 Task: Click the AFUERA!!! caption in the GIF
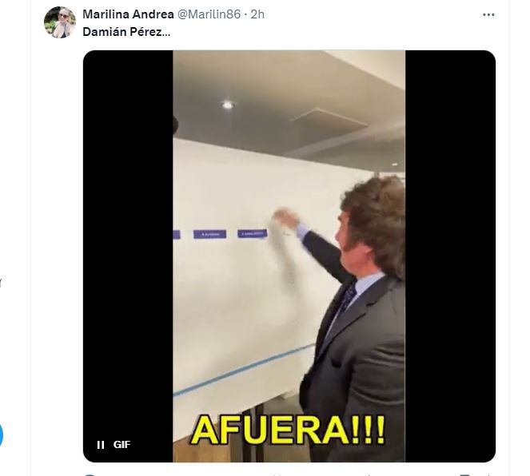(288, 430)
